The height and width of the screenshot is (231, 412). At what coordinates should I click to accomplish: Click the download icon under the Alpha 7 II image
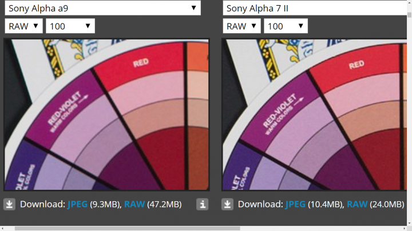click(x=227, y=204)
